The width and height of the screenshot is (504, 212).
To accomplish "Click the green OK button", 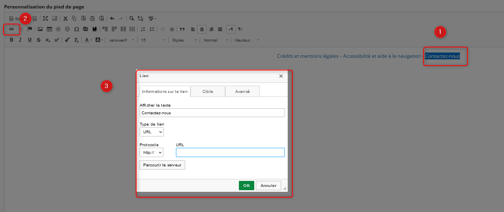I will click(x=246, y=185).
